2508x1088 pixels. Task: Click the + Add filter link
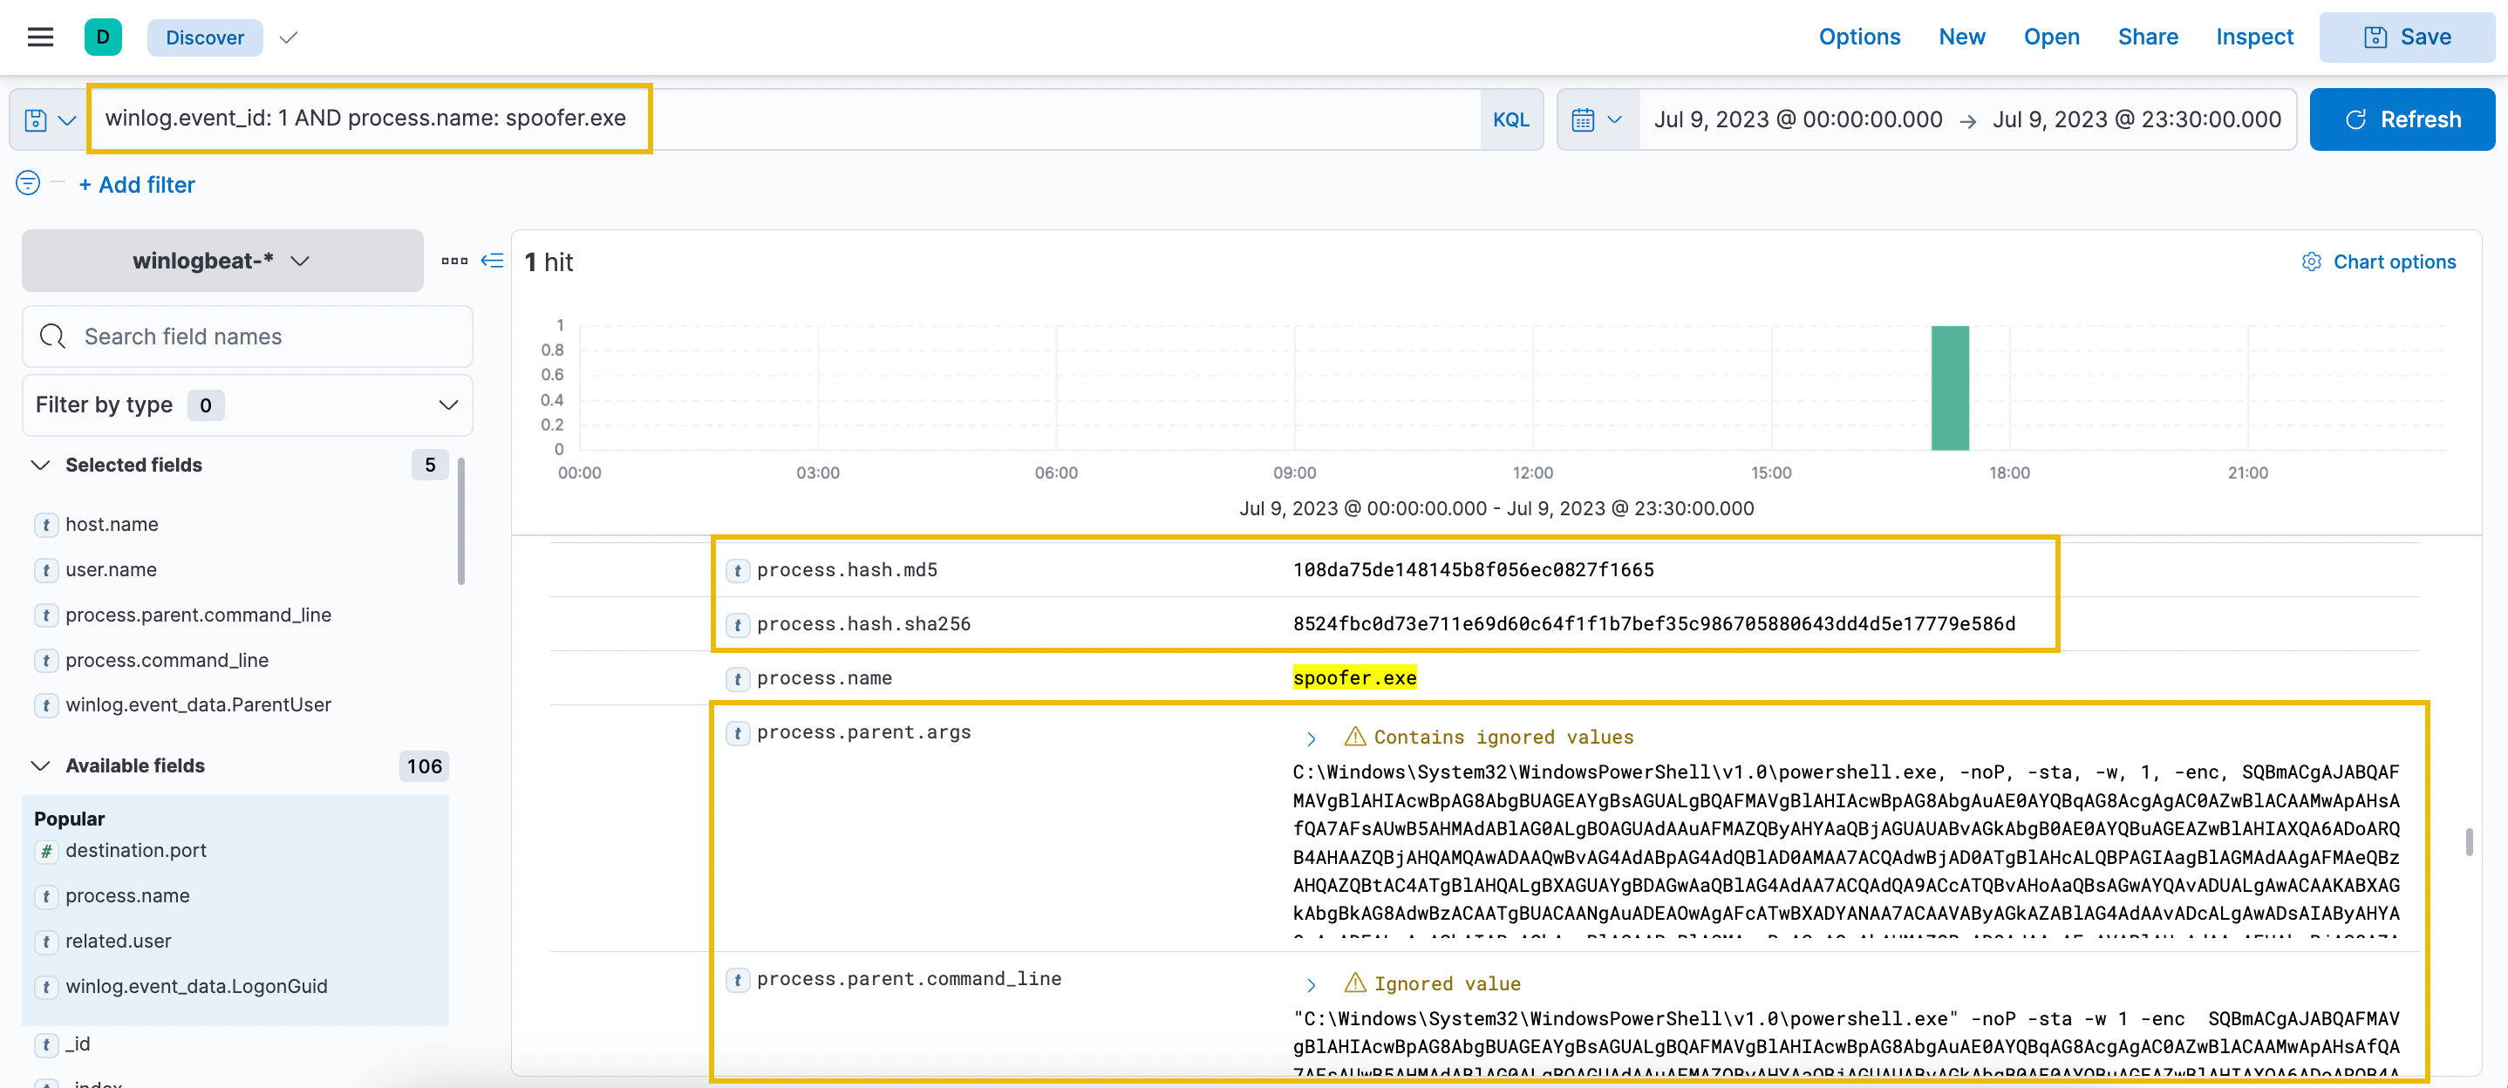[x=137, y=185]
